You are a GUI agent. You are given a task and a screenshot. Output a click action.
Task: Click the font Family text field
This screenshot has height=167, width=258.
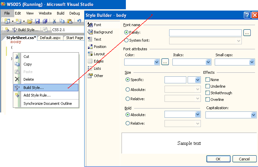205,33
